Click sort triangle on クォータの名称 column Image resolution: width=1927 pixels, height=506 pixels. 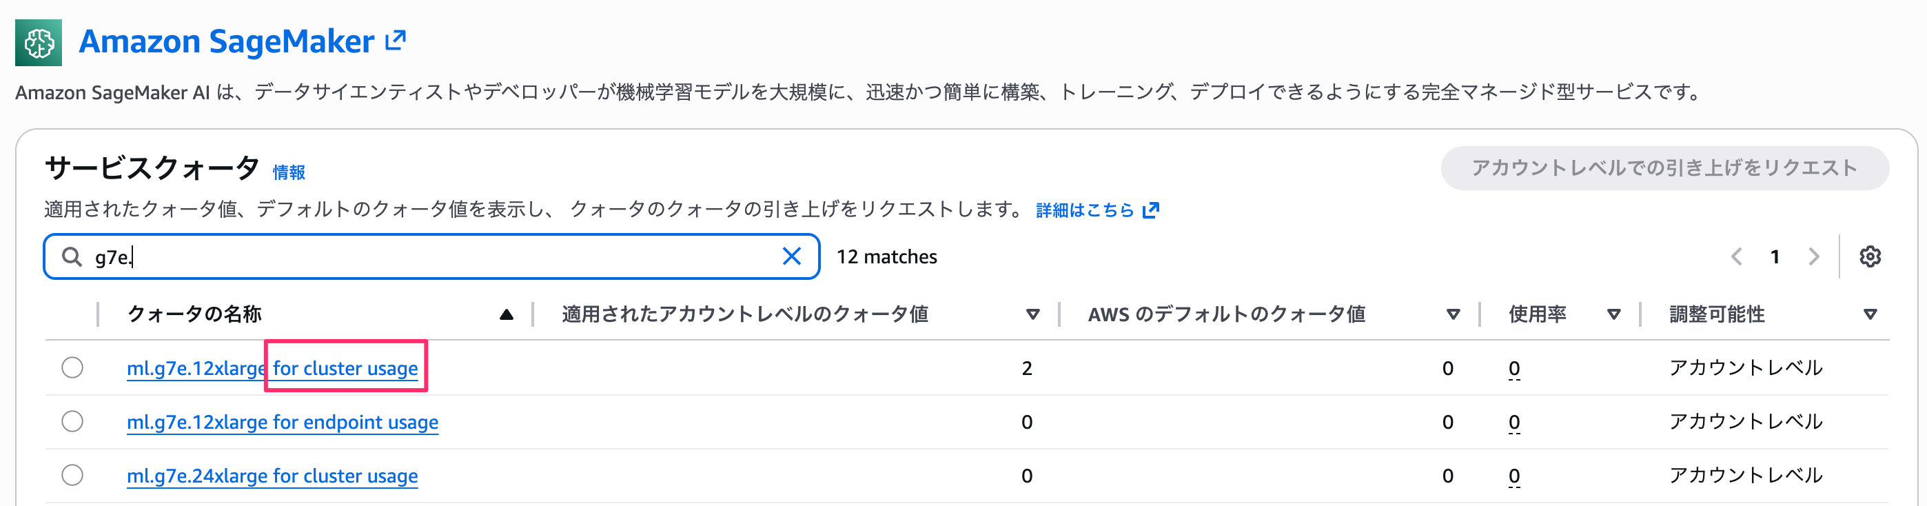(506, 314)
